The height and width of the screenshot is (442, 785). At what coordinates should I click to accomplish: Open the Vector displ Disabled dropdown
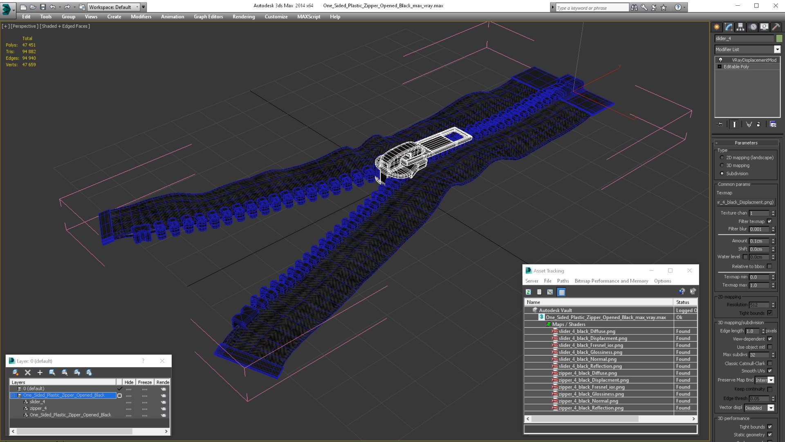pyautogui.click(x=771, y=408)
